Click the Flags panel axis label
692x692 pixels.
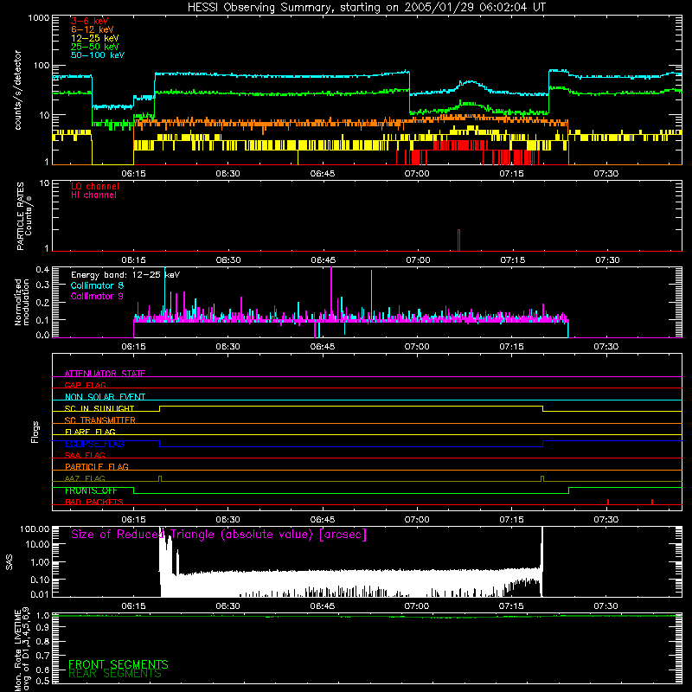click(35, 432)
